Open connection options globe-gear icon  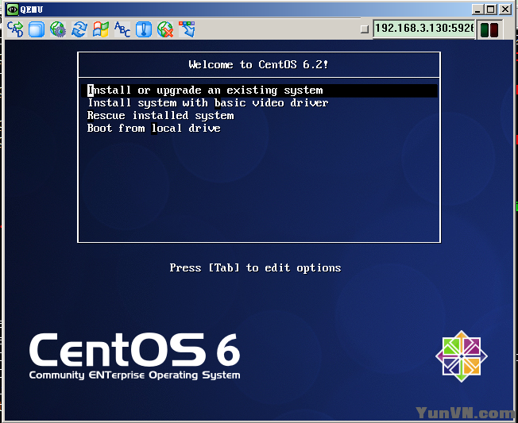pyautogui.click(x=58, y=29)
